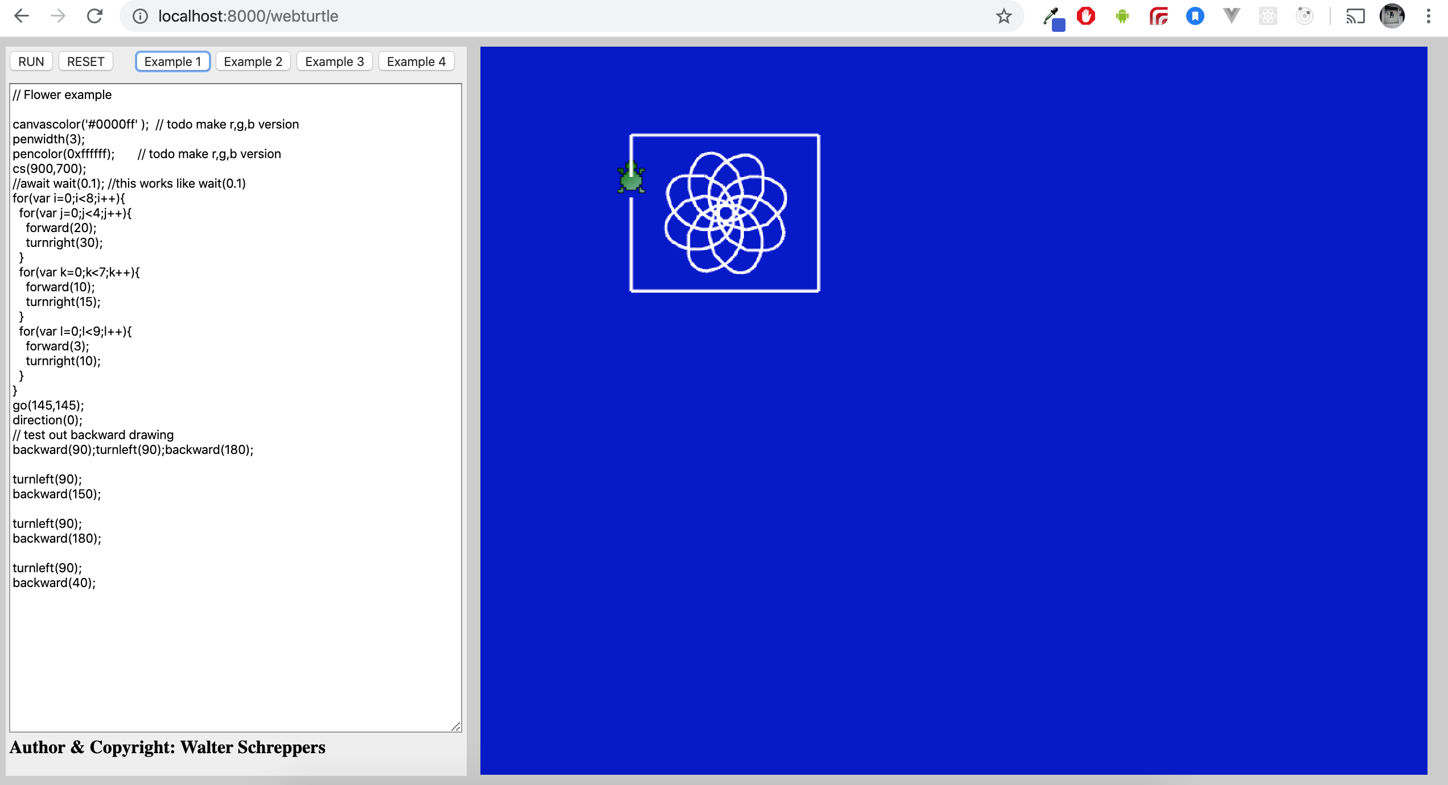This screenshot has height=785, width=1448.
Task: Click the 'for(var i=0;i<8;i++){' line
Action: (69, 198)
